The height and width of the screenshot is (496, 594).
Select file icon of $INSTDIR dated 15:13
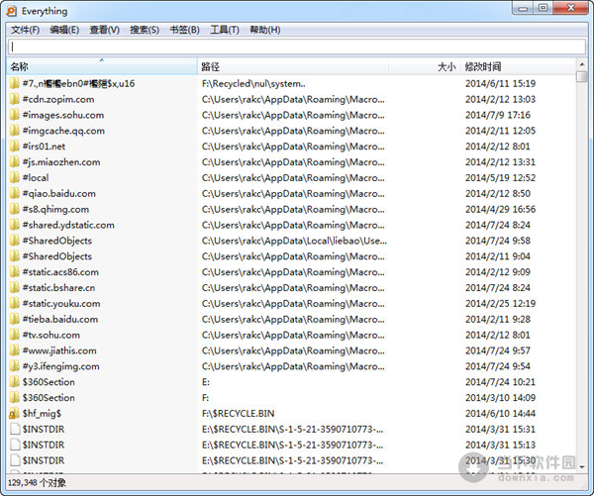[x=15, y=445]
